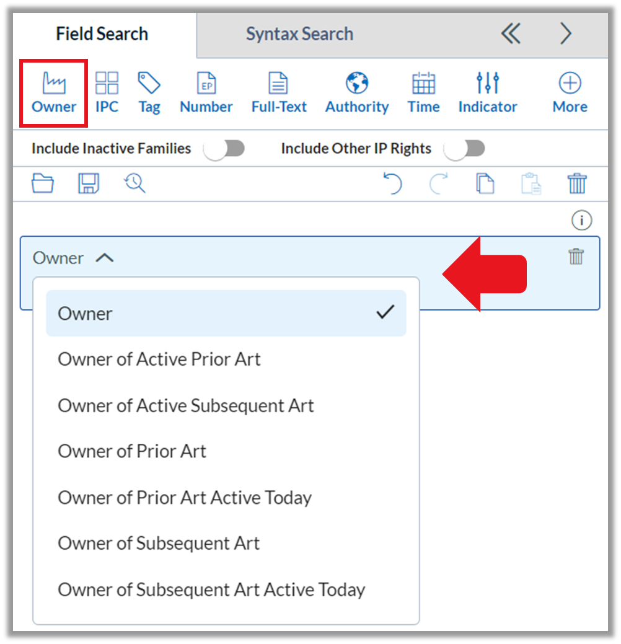Undo the last search change
Viewport: 621px width, 644px height.
[x=393, y=183]
